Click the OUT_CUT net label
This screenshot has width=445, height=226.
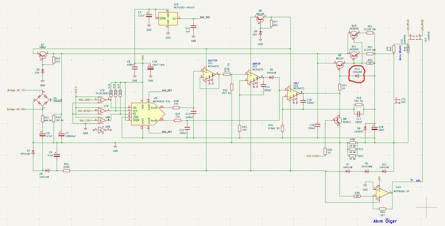point(313,156)
